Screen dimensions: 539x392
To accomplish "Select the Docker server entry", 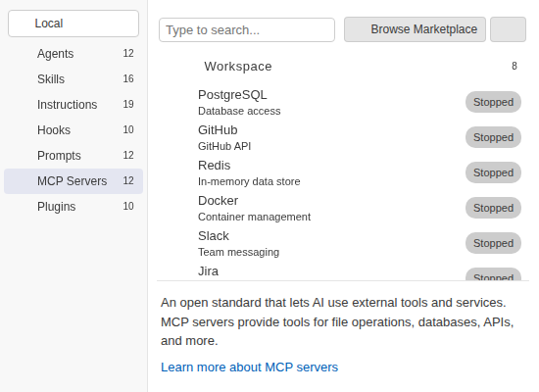I will 343,208.
